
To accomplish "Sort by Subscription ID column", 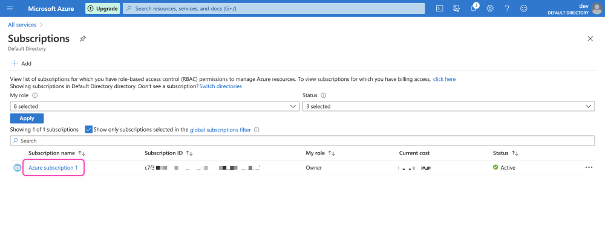I will [x=169, y=153].
